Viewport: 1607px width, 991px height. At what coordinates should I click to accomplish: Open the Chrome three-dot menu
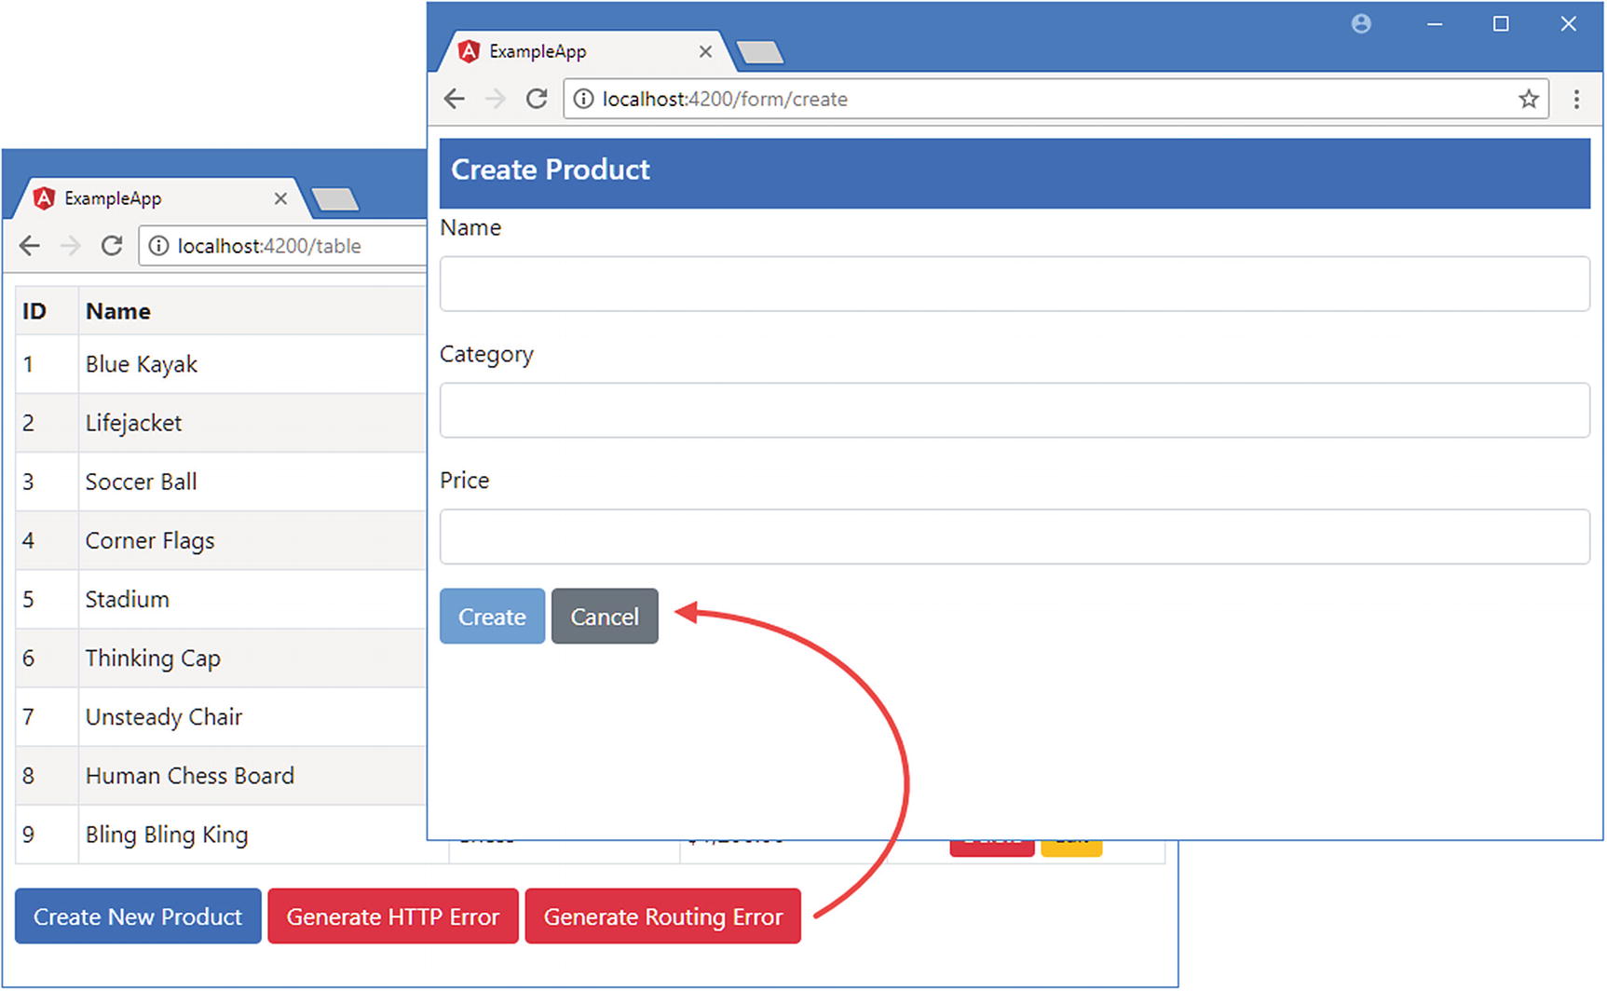[x=1576, y=99]
